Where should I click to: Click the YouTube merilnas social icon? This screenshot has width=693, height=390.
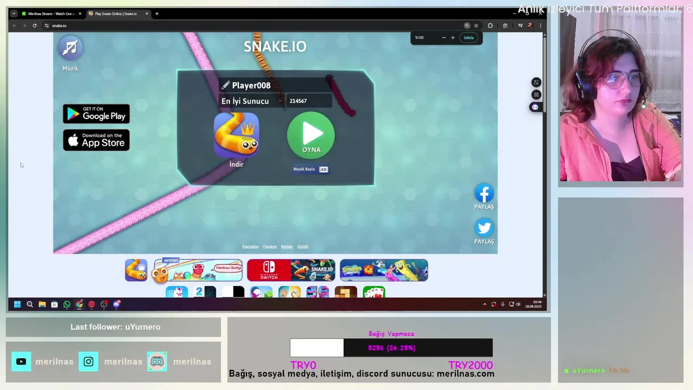[21, 361]
